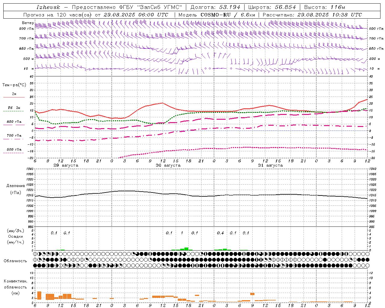The width and height of the screenshot is (385, 308).
Task: Select the Td 2м dew point legend label
Action: tap(14, 108)
